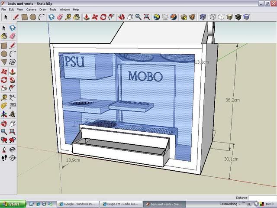The width and height of the screenshot is (277, 208).
Task: Select the Protractor tool
Action: point(4,105)
